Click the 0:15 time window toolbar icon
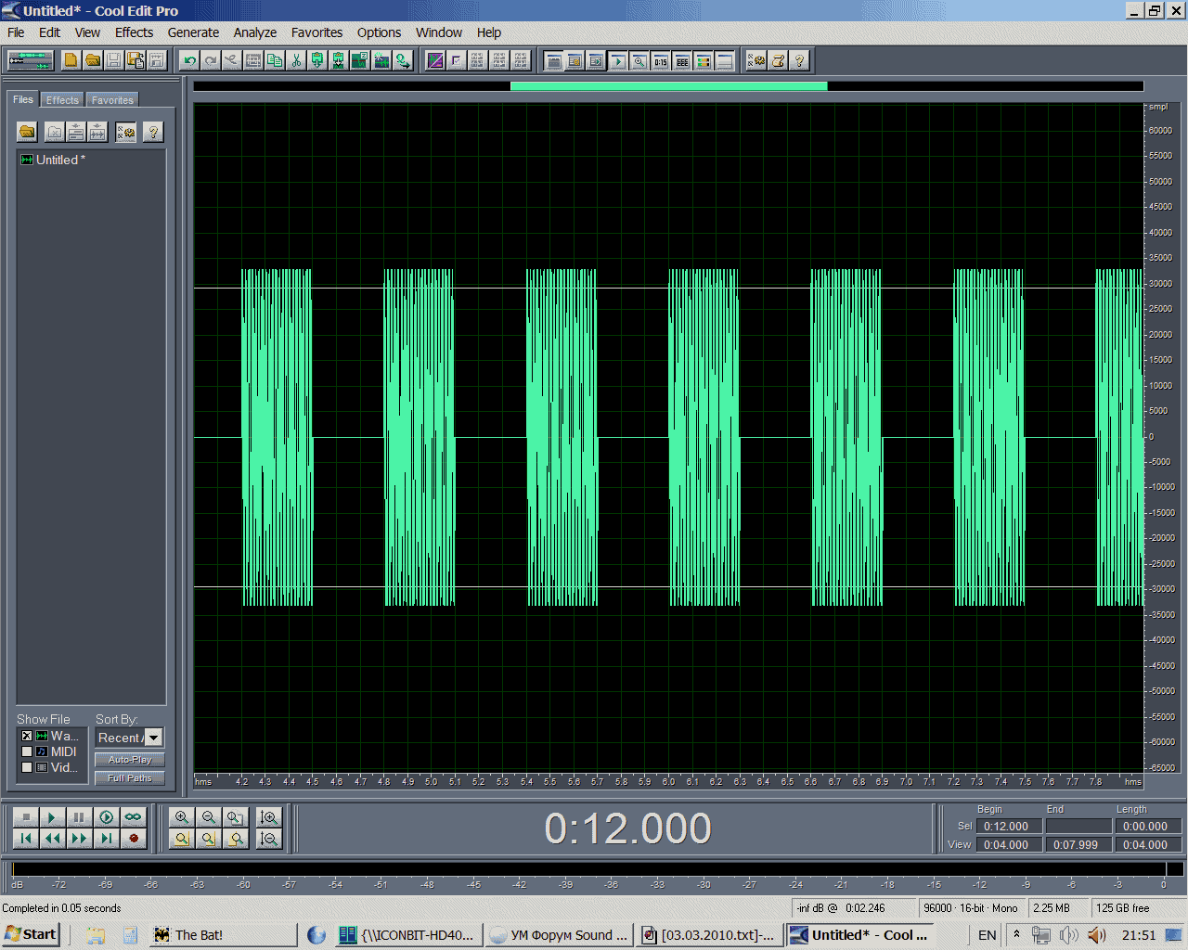This screenshot has height=950, width=1188. click(661, 60)
